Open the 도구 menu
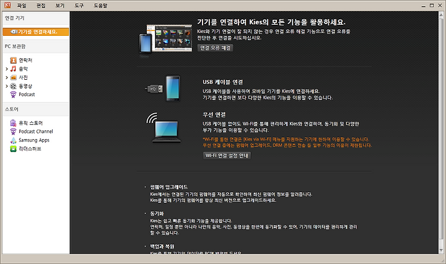446x264 pixels. (x=79, y=6)
